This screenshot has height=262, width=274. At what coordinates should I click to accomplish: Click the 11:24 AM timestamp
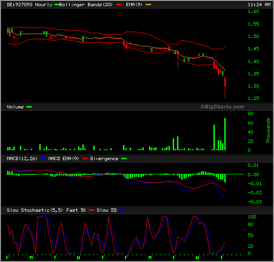[259, 5]
